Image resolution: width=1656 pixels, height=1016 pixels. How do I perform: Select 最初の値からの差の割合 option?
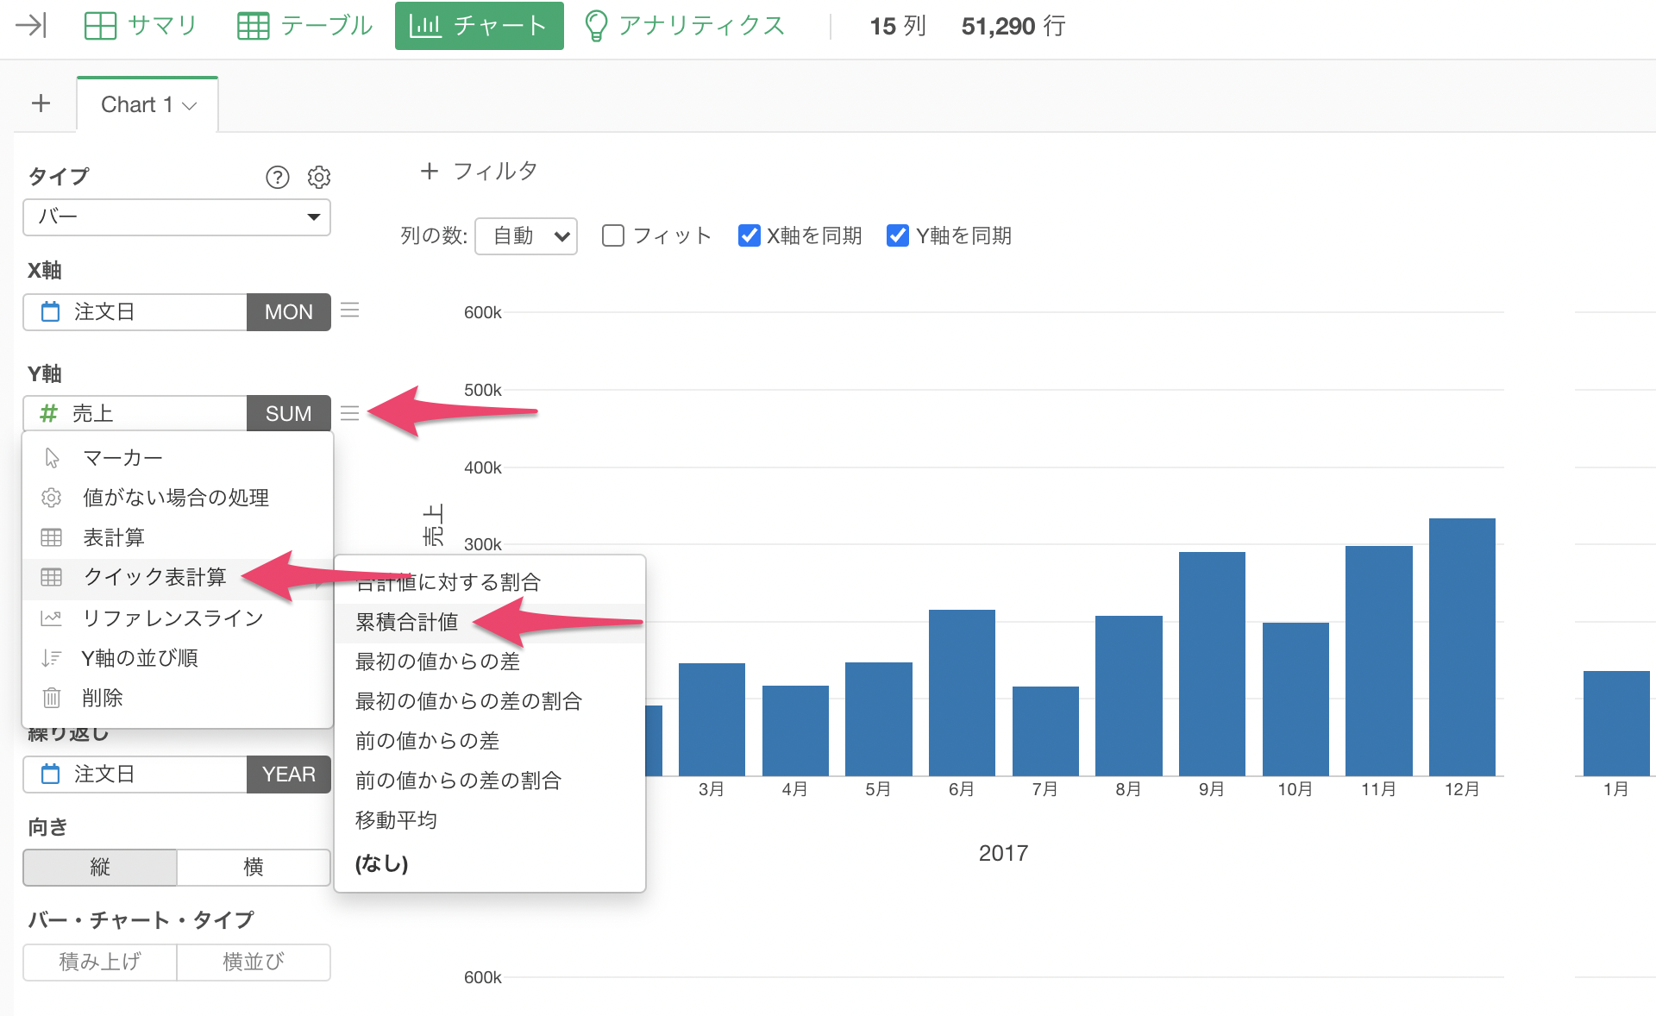489,701
